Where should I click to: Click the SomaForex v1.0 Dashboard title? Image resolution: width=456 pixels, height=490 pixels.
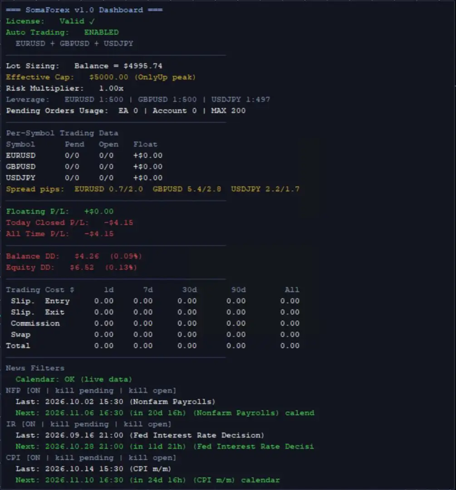tap(84, 10)
